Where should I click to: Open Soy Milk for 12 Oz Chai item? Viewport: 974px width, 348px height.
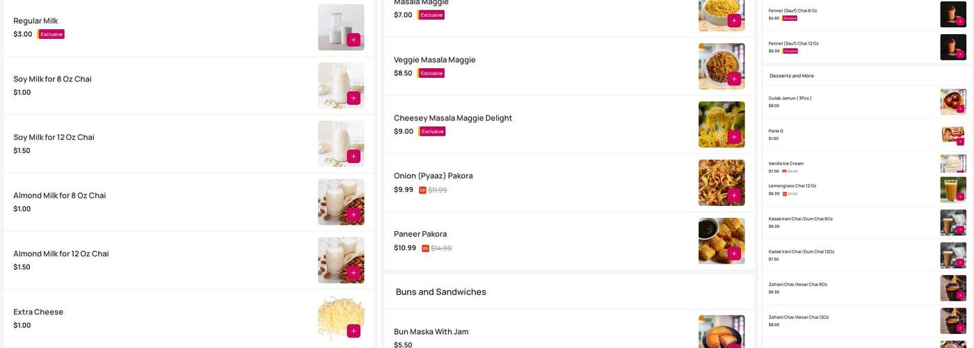pyautogui.click(x=54, y=137)
